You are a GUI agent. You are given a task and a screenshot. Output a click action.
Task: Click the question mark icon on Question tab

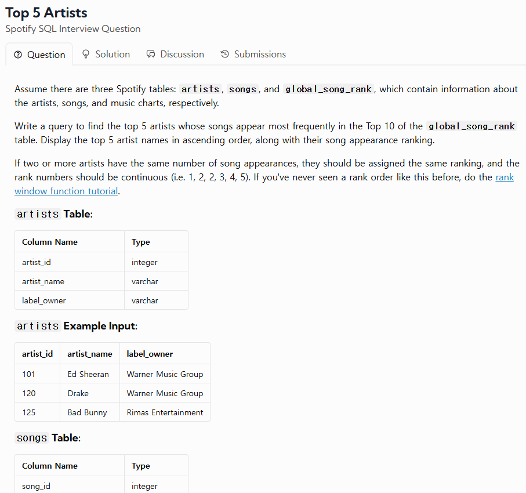[18, 55]
